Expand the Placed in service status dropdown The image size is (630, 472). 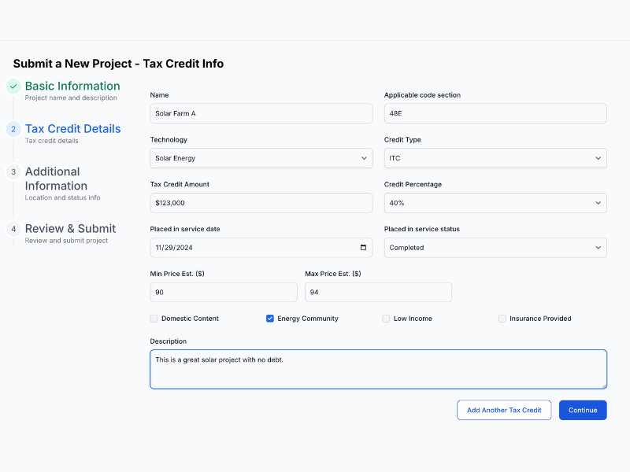[x=495, y=248]
